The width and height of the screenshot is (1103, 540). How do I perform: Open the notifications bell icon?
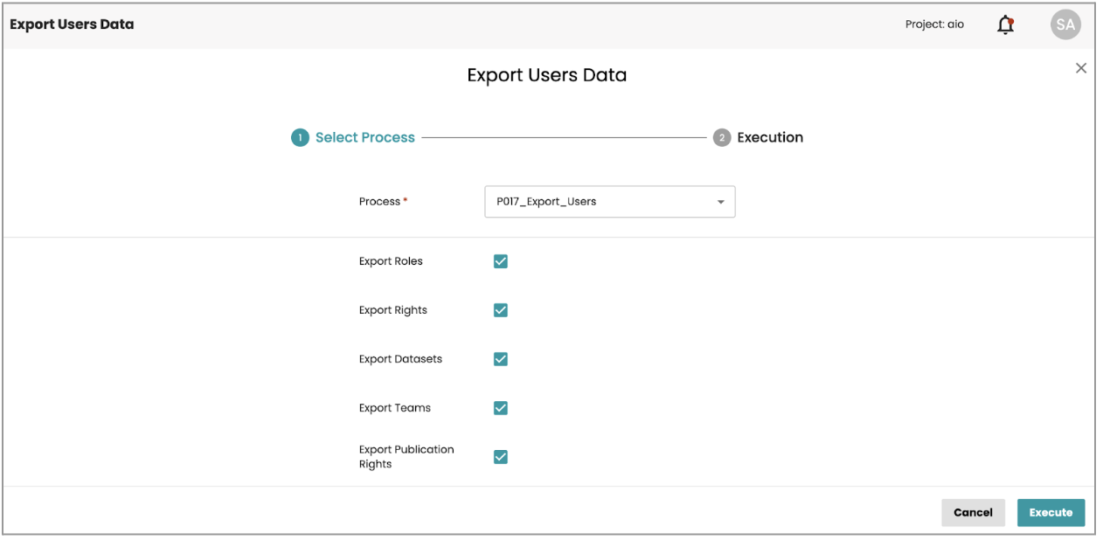[1005, 25]
